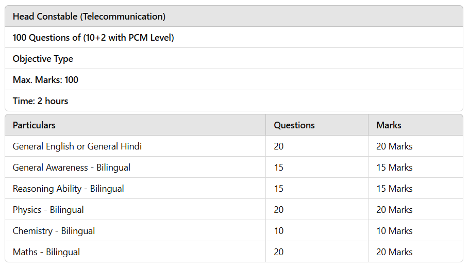This screenshot has height=267, width=469.
Task: Click the marks cell for Maths row
Action: [x=415, y=252]
